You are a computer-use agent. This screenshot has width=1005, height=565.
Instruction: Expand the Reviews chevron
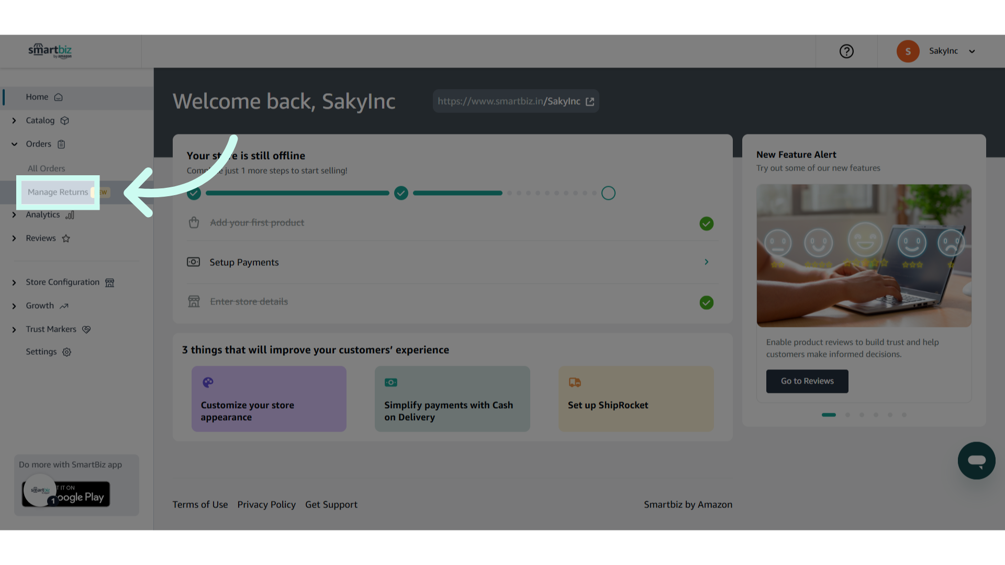(14, 239)
